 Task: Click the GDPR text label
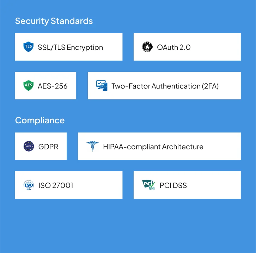(x=48, y=147)
